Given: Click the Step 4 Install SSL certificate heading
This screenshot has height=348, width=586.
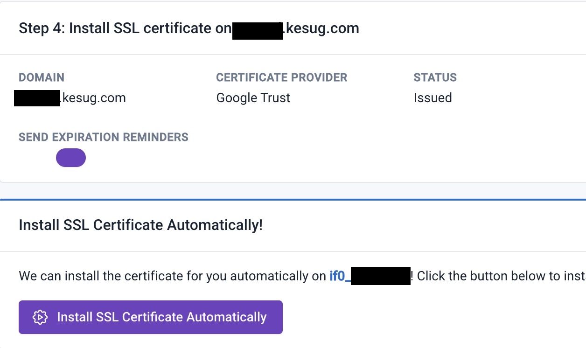Looking at the screenshot, I should click(115, 28).
